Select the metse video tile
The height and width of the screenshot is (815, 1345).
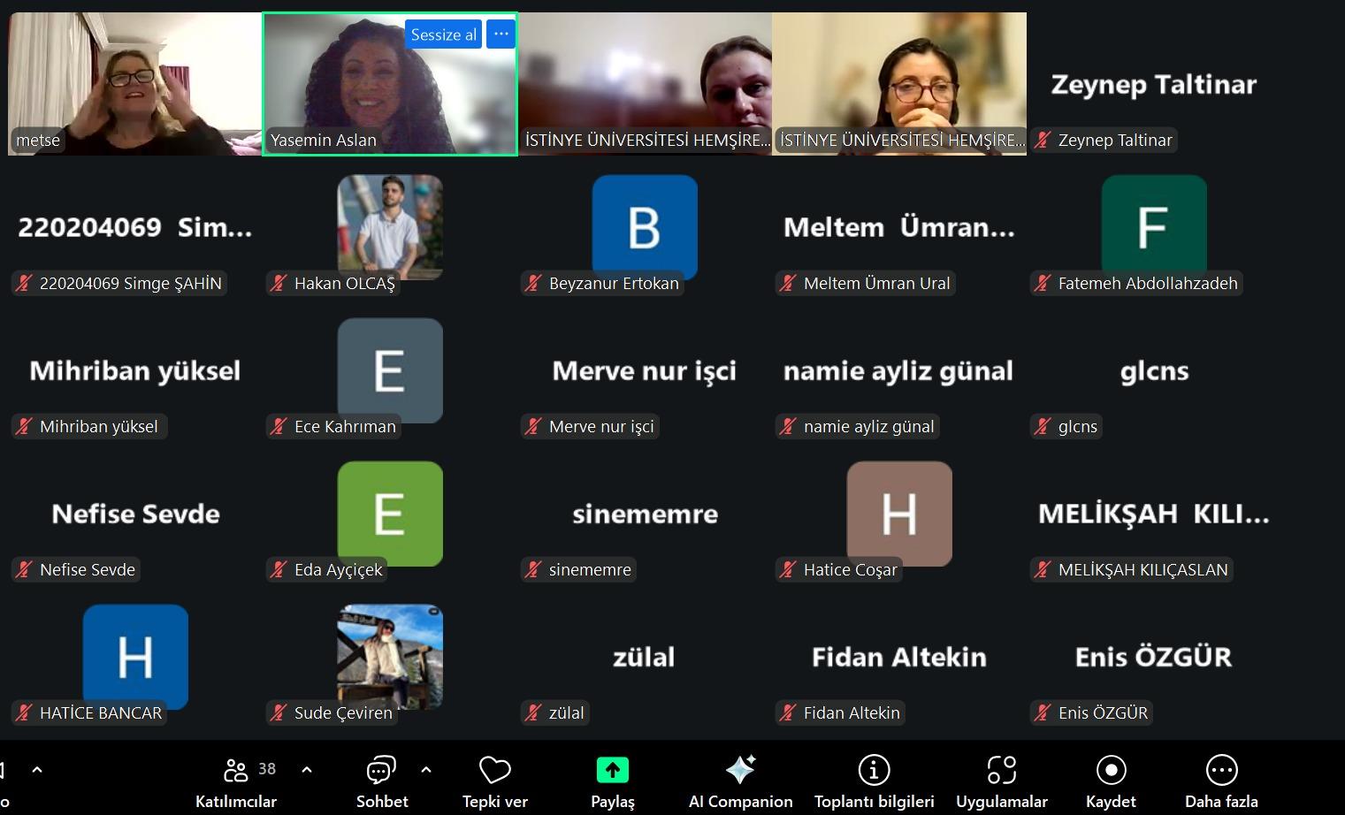click(134, 84)
